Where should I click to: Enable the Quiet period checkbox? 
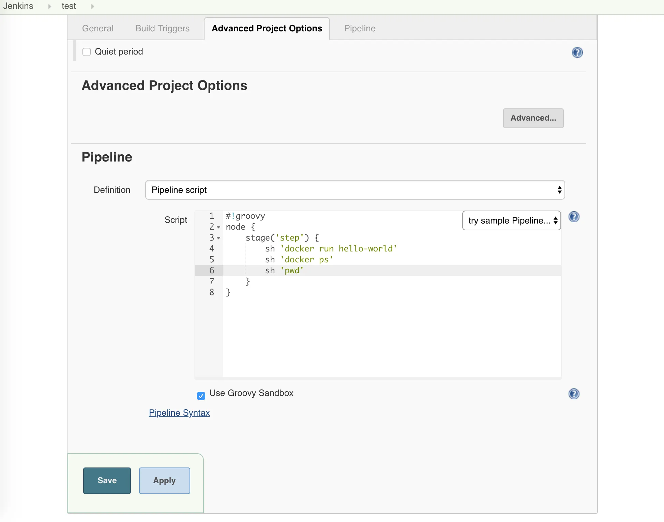[x=87, y=52]
